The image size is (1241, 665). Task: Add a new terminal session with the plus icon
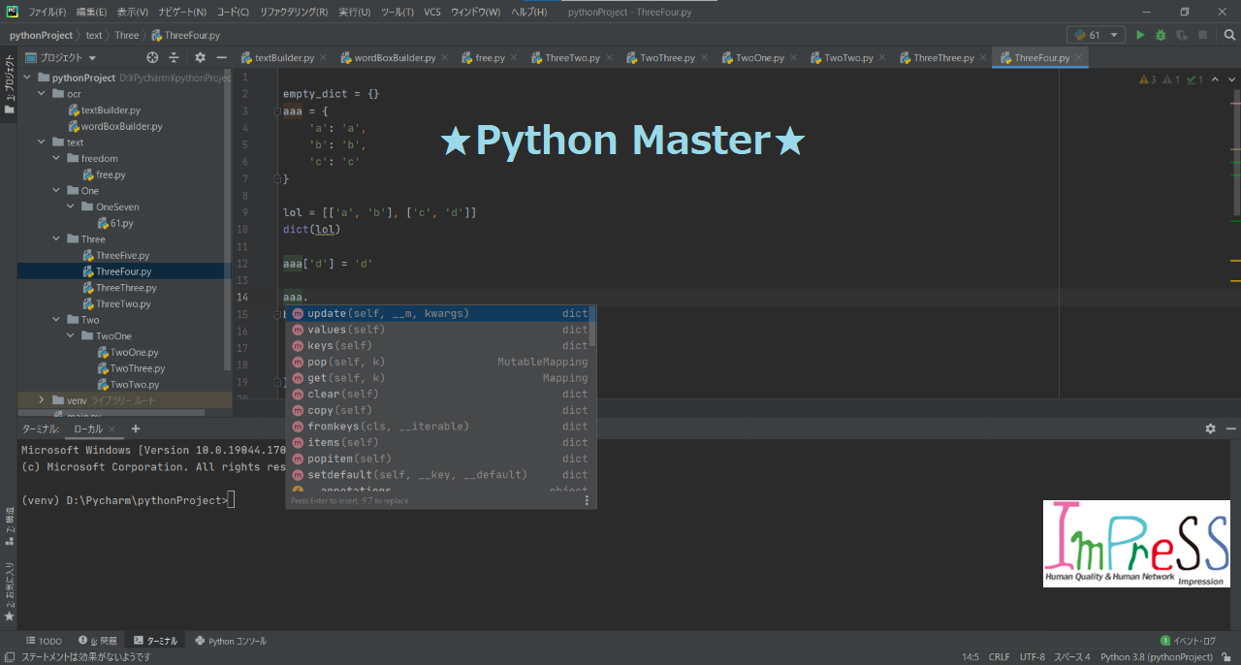(x=135, y=428)
